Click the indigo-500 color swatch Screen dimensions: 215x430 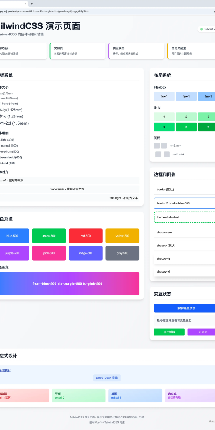point(86,253)
